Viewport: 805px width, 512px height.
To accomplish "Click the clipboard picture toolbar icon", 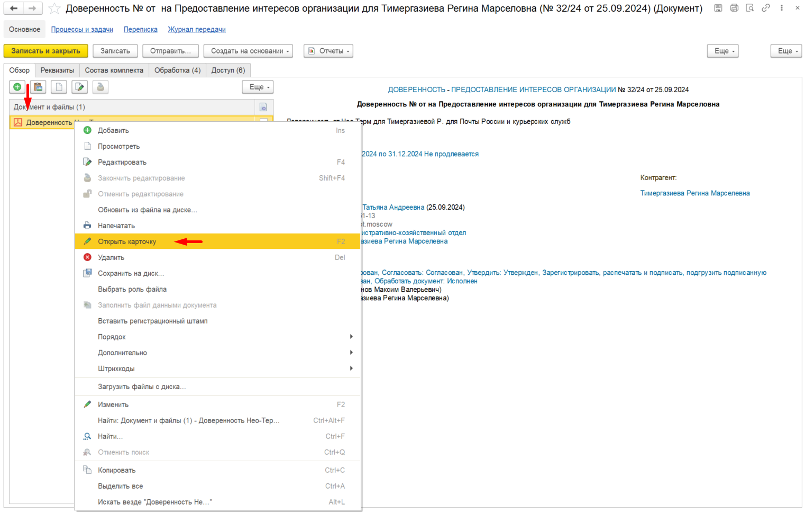I will [x=38, y=87].
